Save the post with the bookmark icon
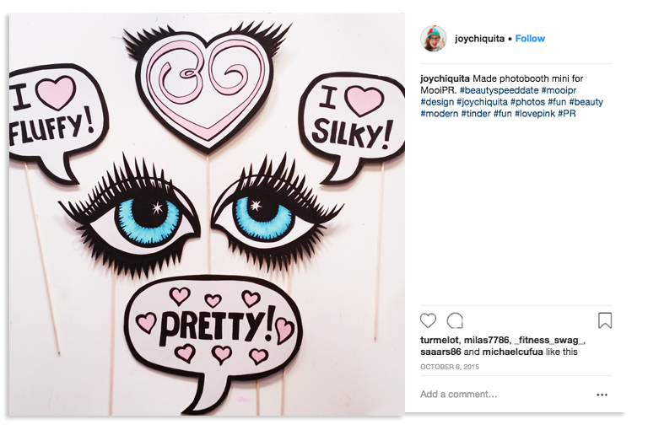This screenshot has width=648, height=430. coord(604,320)
